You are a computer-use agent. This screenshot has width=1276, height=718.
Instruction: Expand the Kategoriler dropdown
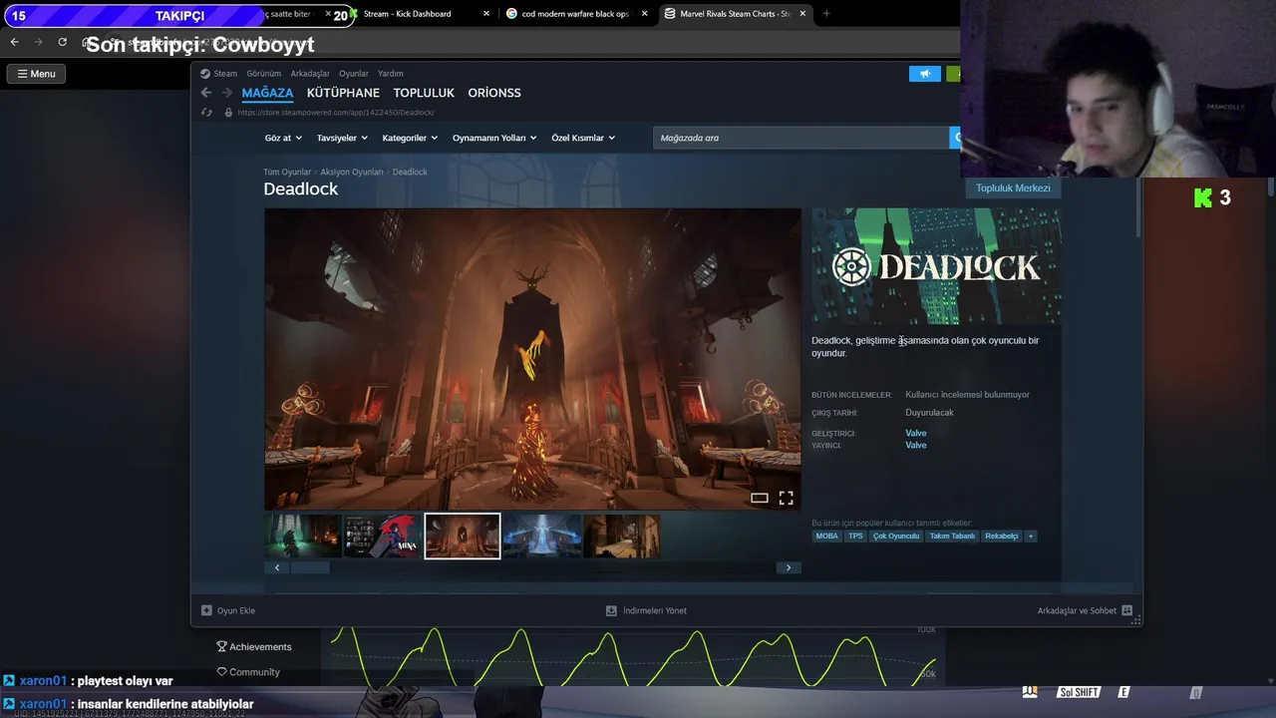pyautogui.click(x=410, y=138)
